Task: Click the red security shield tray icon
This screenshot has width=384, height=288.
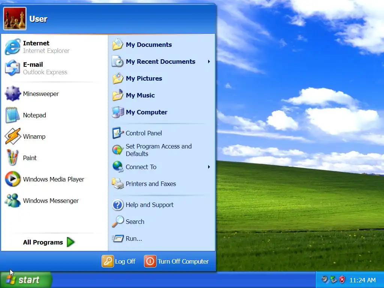Action: pos(342,280)
